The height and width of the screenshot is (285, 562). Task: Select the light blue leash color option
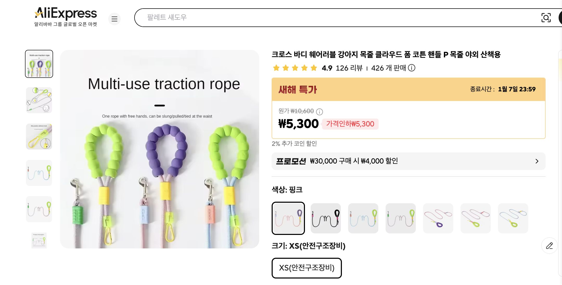tap(363, 218)
